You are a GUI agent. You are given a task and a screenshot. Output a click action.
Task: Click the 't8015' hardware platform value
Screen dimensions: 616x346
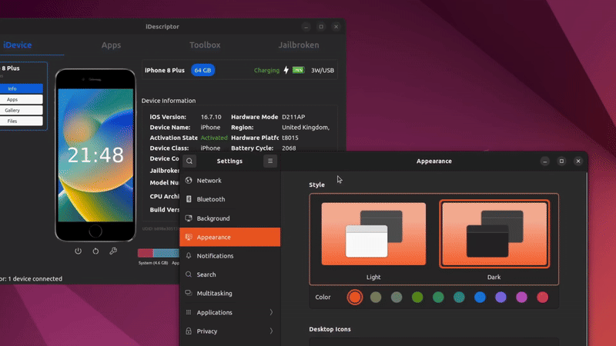click(290, 138)
